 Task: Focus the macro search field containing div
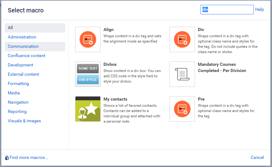click(227, 10)
